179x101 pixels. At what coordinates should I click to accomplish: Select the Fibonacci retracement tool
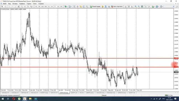22,6
